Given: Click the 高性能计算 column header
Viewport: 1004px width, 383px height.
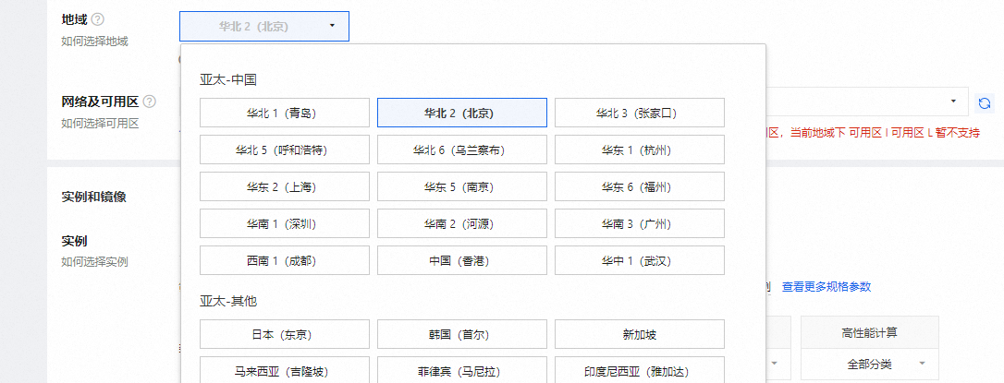Looking at the screenshot, I should pyautogui.click(x=869, y=331).
